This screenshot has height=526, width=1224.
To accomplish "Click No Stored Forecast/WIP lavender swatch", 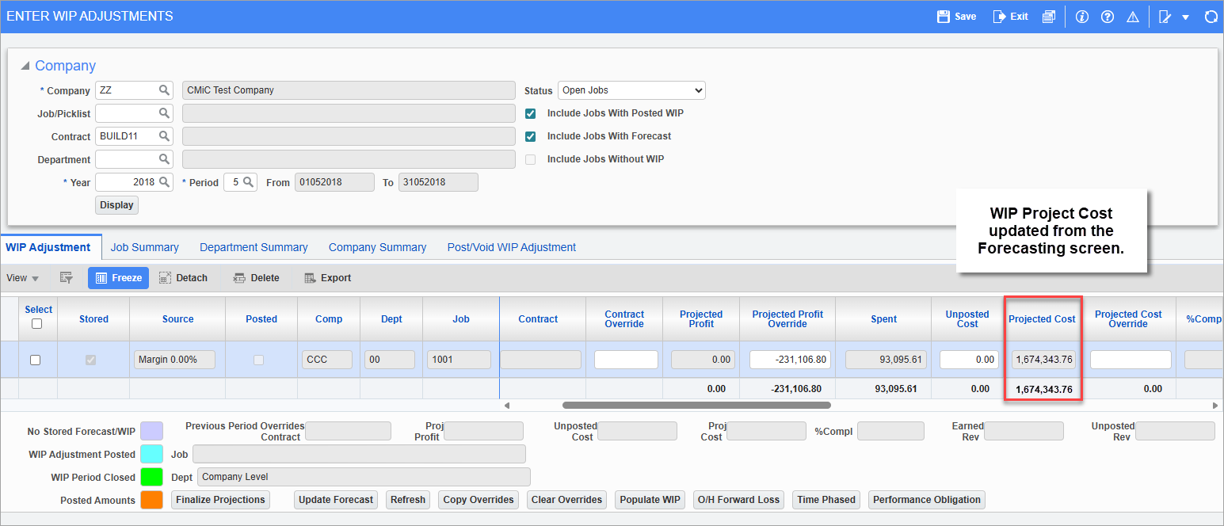I will [151, 431].
